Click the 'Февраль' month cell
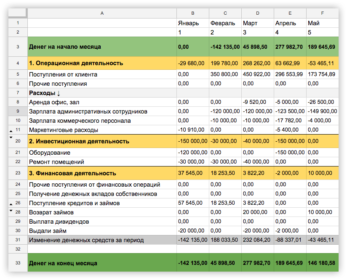The height and width of the screenshot is (280, 347). tap(225, 23)
